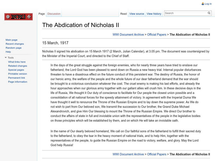
Task: Click inside the Search input box
Action: coord(185,13)
